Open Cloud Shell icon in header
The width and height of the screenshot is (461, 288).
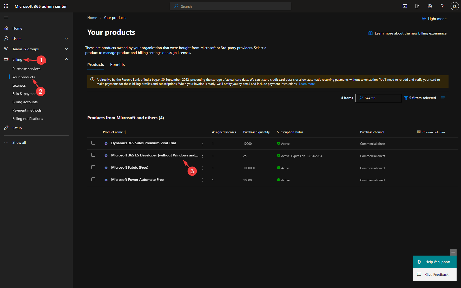tap(405, 6)
